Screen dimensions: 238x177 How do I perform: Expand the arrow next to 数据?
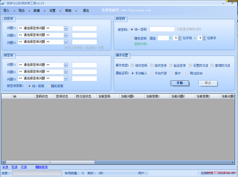[x=45, y=11]
